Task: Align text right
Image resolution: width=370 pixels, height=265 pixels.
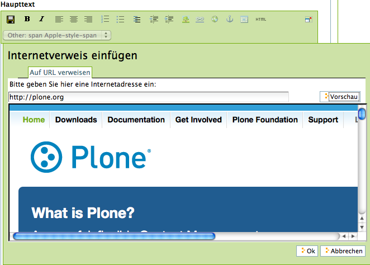Action: tap(88, 19)
